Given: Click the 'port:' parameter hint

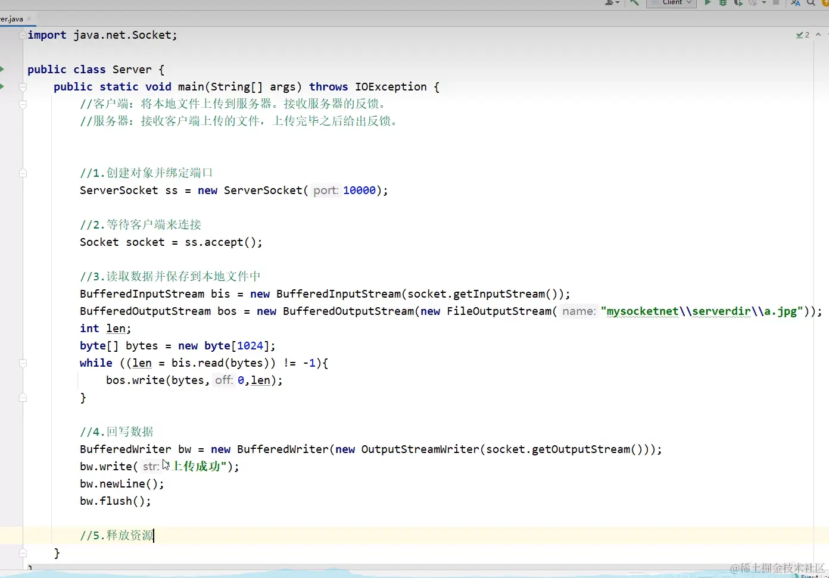Looking at the screenshot, I should pos(325,190).
